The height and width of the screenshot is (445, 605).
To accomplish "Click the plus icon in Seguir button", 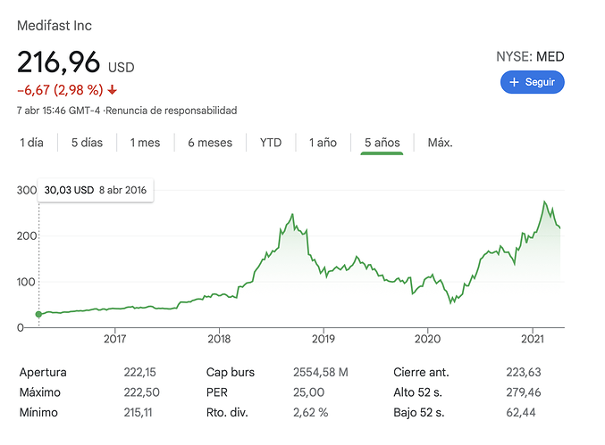I will point(514,82).
